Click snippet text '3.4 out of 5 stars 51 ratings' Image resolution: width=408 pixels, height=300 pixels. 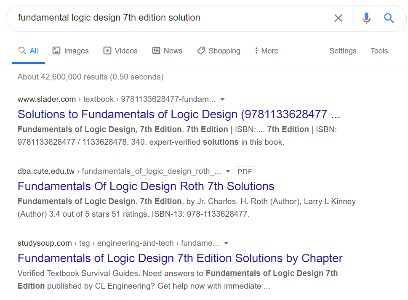coord(98,214)
